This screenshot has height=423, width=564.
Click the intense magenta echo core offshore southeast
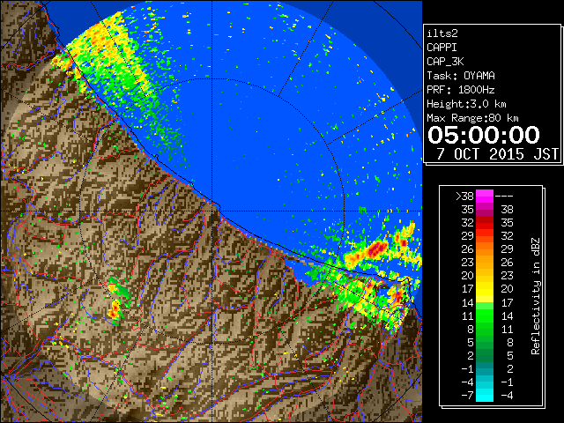tap(375, 249)
